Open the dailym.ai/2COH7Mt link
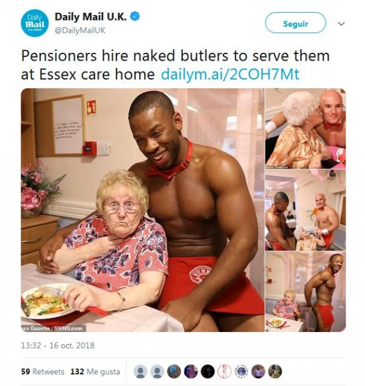The height and width of the screenshot is (386, 365). (x=230, y=74)
